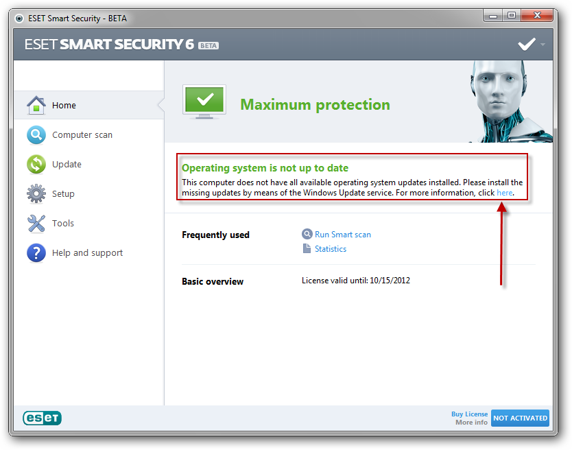Select the Tools wrench icon
Image resolution: width=572 pixels, height=450 pixels.
coord(36,223)
